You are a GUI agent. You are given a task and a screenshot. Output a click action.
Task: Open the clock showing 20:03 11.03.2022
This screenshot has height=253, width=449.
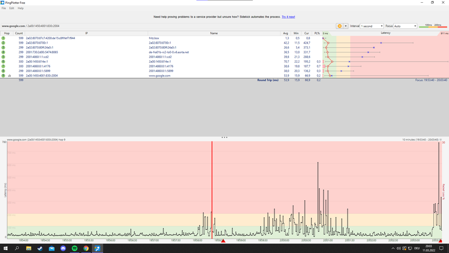tap(429, 248)
